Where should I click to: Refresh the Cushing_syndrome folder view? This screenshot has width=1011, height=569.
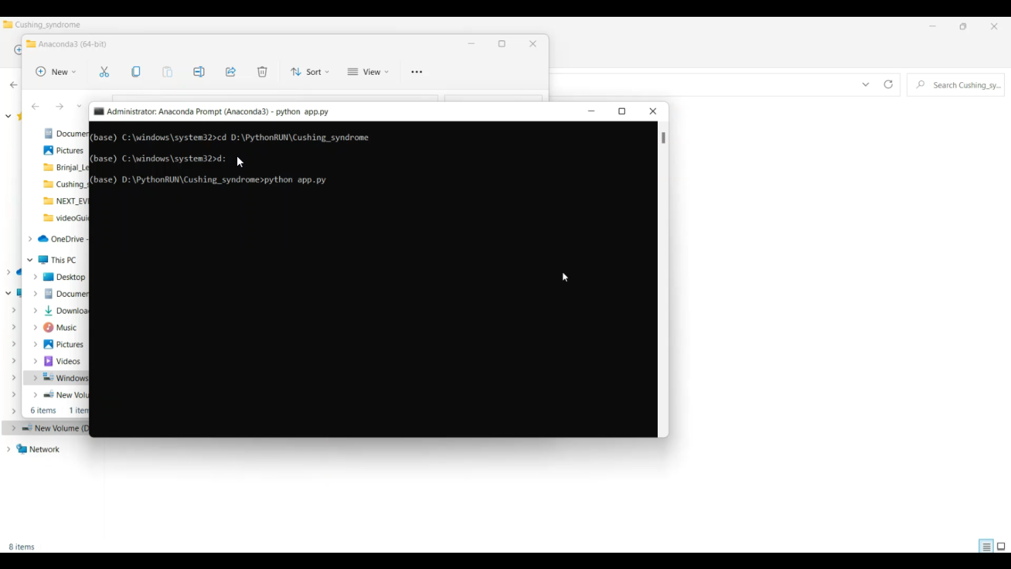pos(888,85)
